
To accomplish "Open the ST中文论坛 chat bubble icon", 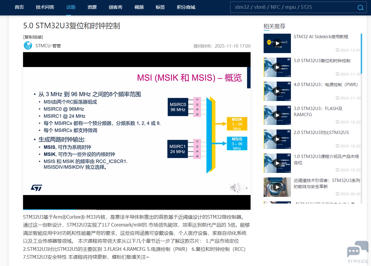I will (358, 249).
